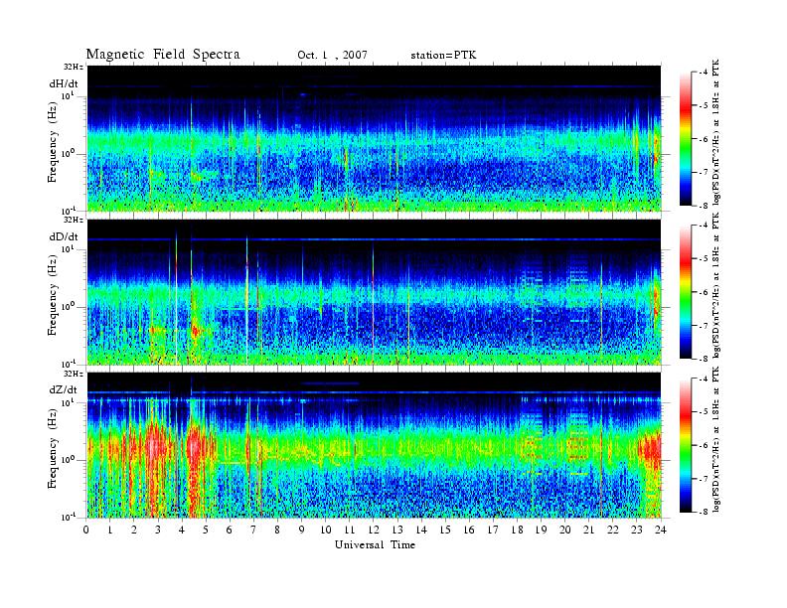Click the -6 value on dH/dt color scale
The image size is (787, 608).
click(x=704, y=139)
